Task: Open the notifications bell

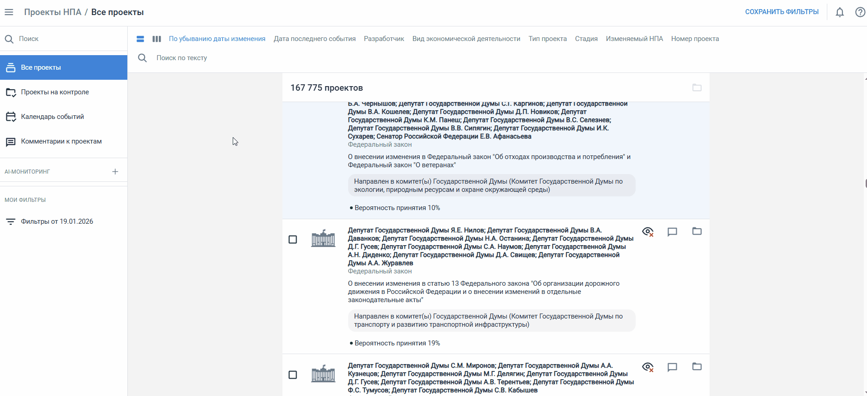Action: [840, 12]
